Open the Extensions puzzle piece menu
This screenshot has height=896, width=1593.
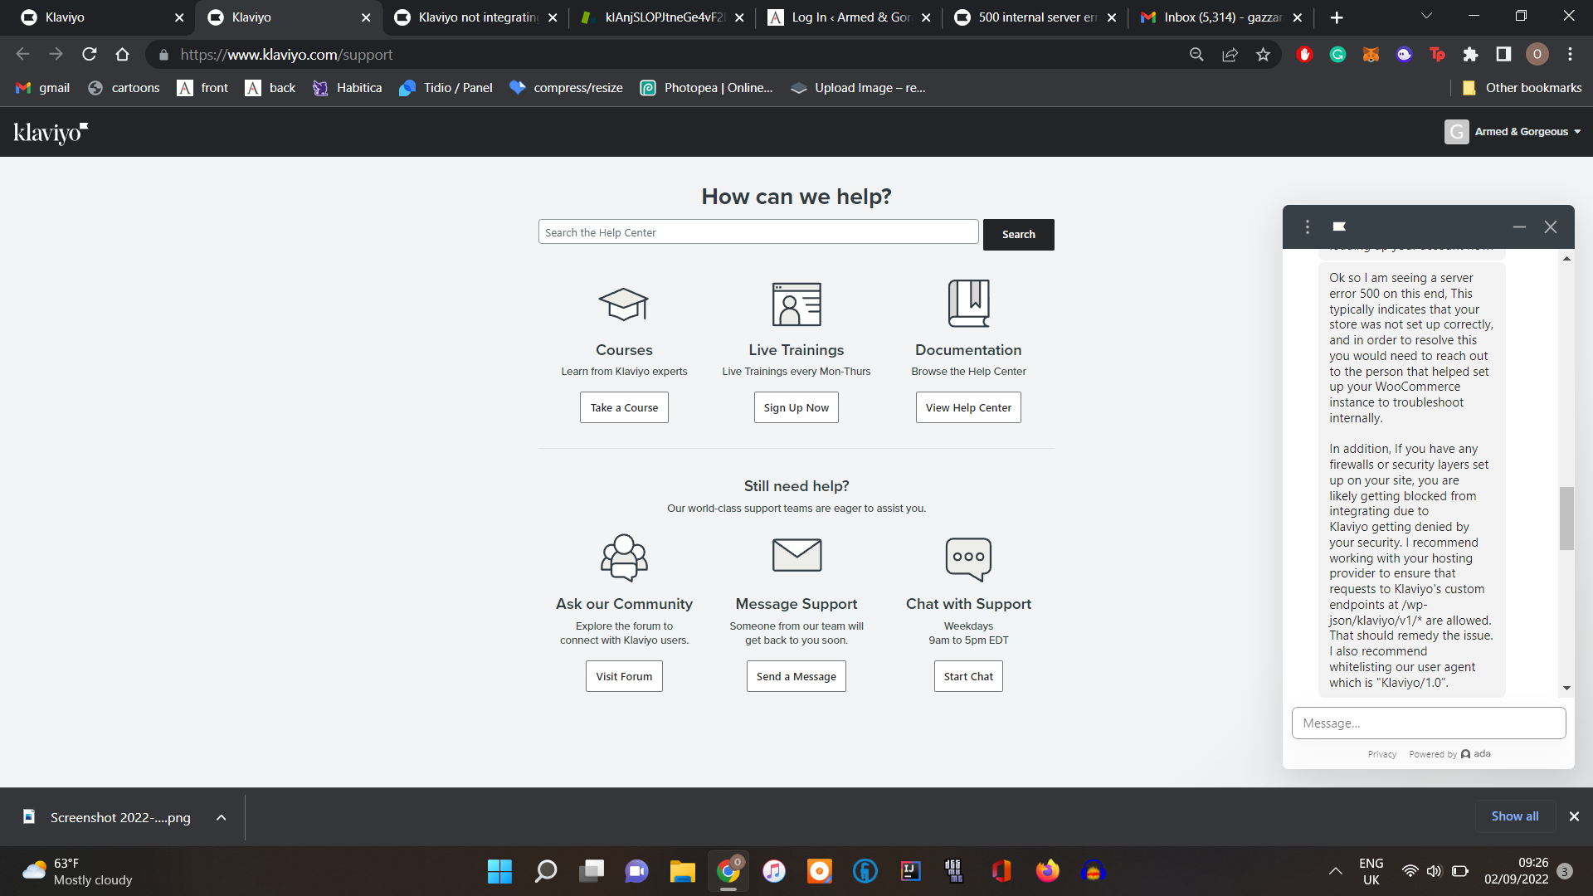pyautogui.click(x=1470, y=54)
